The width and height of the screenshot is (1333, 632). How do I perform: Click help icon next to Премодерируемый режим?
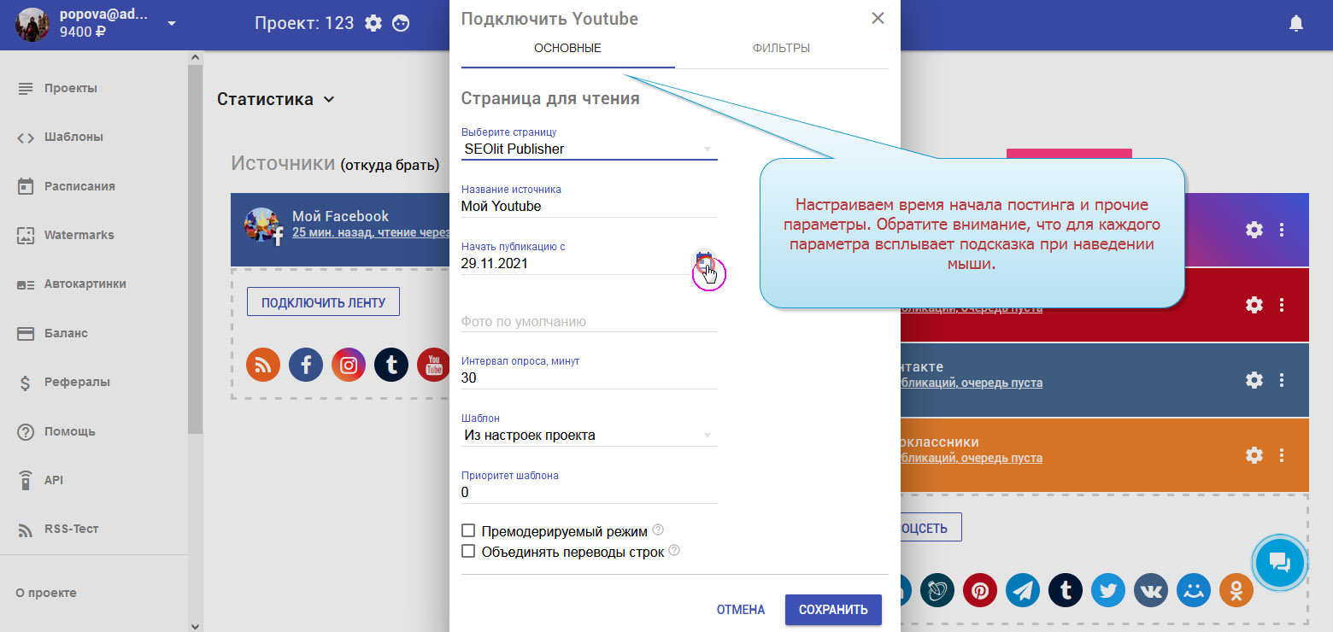click(x=658, y=530)
